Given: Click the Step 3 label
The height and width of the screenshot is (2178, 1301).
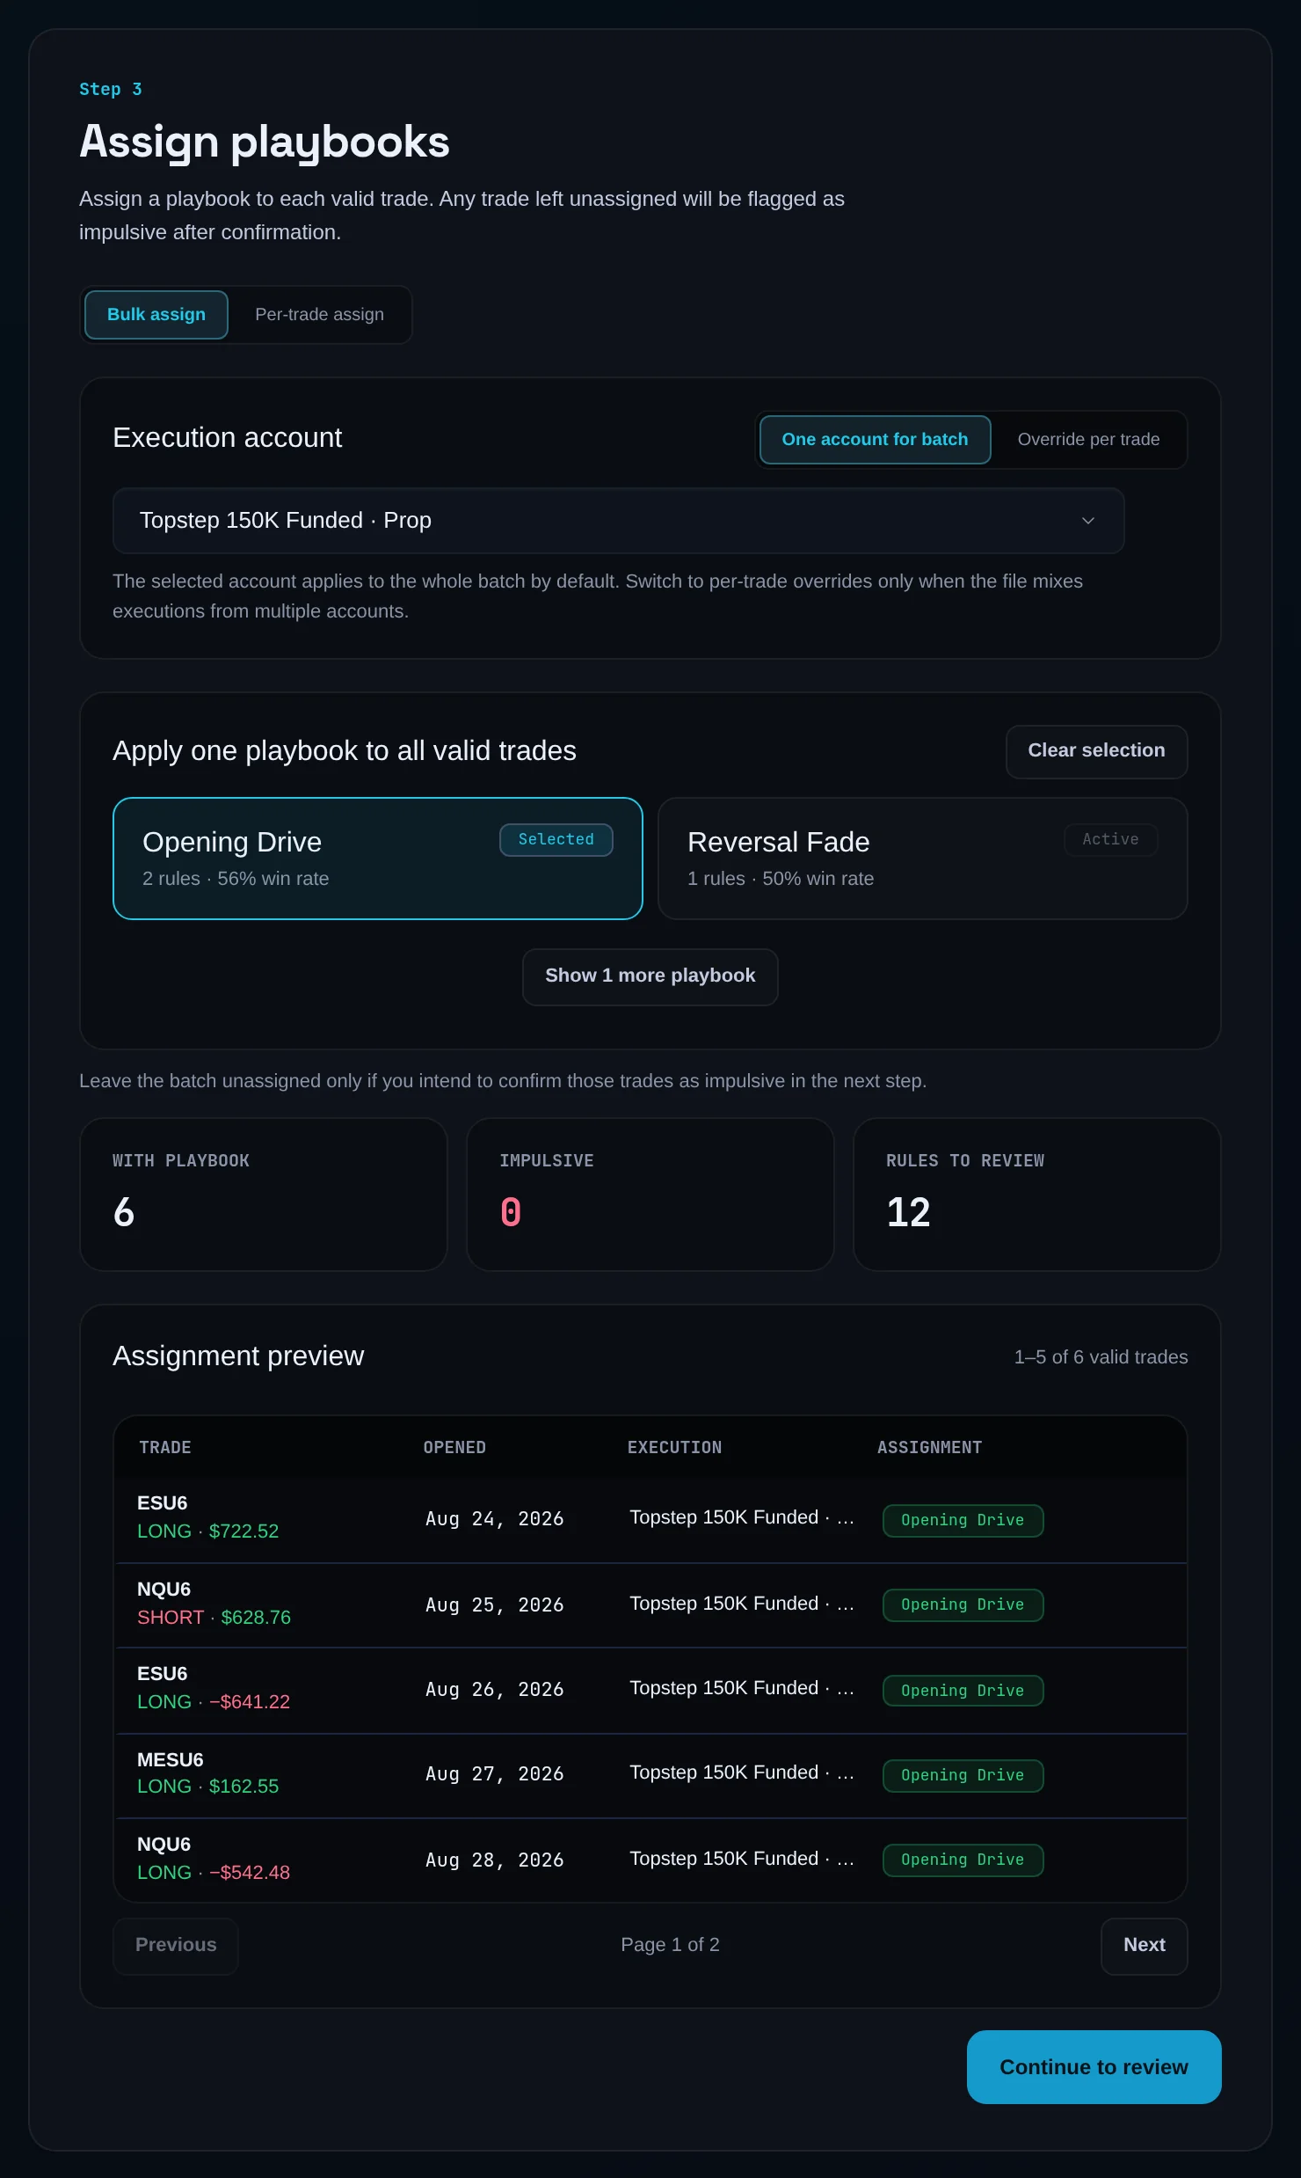Looking at the screenshot, I should coord(111,90).
